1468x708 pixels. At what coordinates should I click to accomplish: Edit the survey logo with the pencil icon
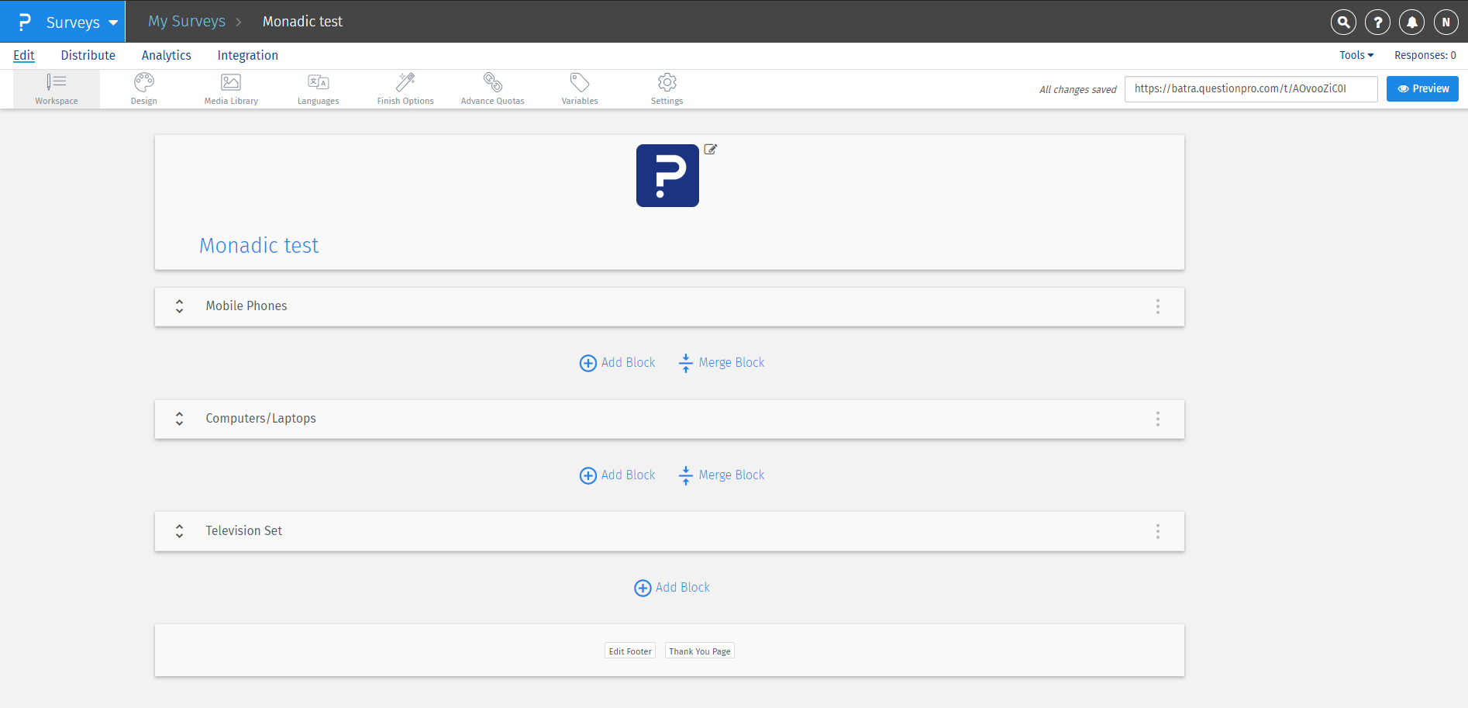pyautogui.click(x=710, y=149)
